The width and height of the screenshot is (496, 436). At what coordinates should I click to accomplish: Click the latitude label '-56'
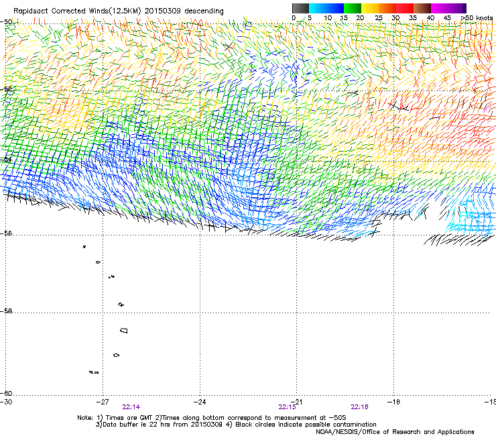tap(6, 233)
